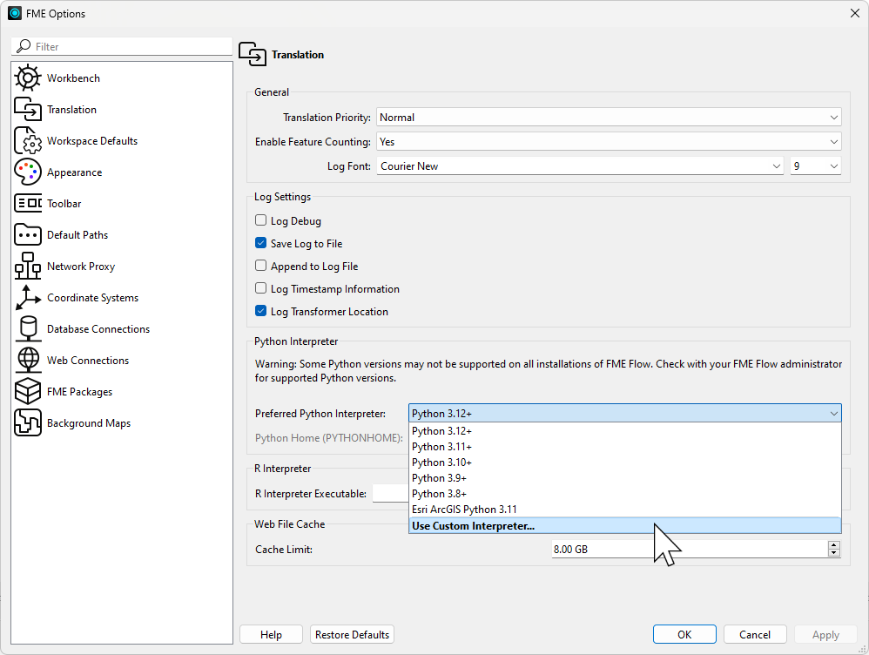Increase Cache Limit with up arrow
Image resolution: width=869 pixels, height=655 pixels.
(x=834, y=545)
